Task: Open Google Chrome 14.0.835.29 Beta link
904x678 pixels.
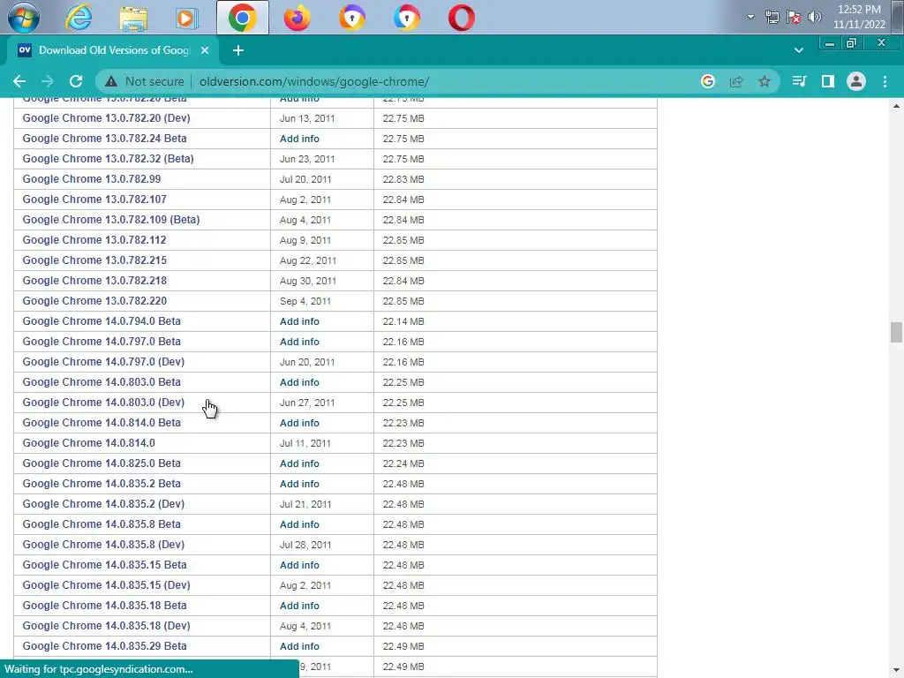Action: pyautogui.click(x=104, y=645)
